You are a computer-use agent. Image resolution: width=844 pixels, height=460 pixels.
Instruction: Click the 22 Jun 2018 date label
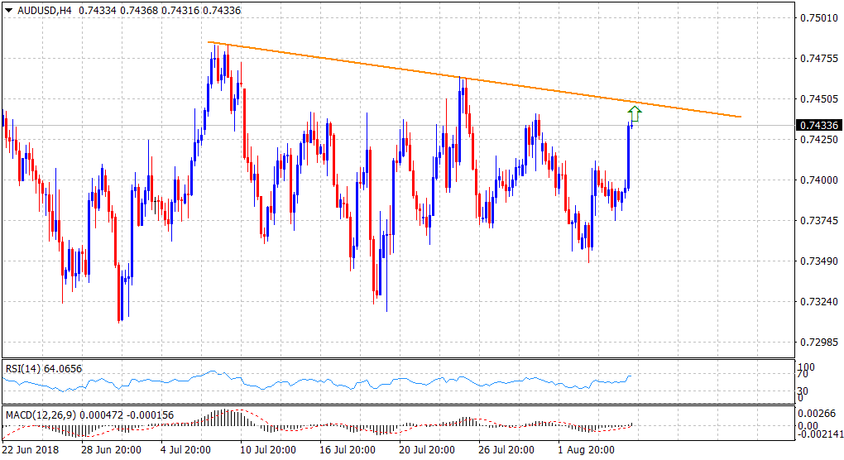coord(31,449)
